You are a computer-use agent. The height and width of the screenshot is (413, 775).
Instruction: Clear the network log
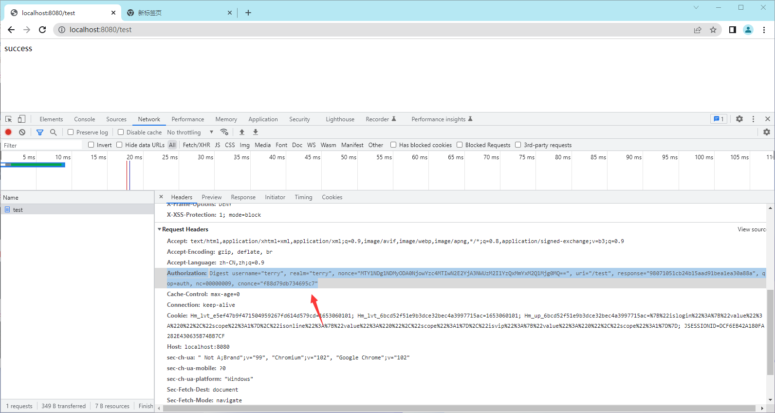[x=22, y=132]
